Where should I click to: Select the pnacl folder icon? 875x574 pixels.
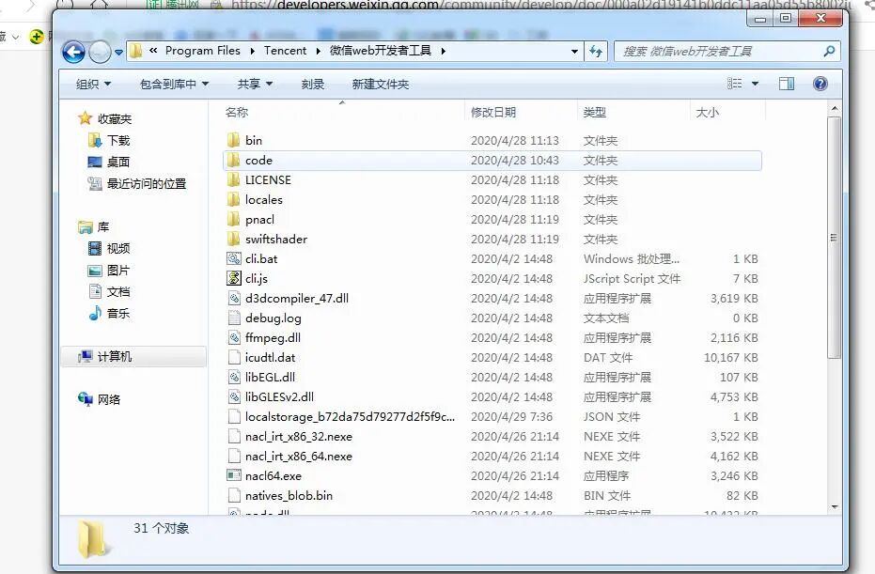pyautogui.click(x=233, y=219)
